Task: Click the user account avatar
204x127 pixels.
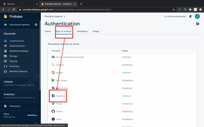Action: [x=197, y=17]
